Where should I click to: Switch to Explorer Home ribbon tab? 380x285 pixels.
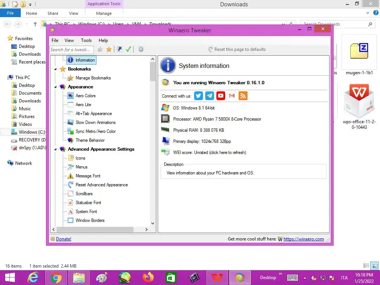click(32, 13)
